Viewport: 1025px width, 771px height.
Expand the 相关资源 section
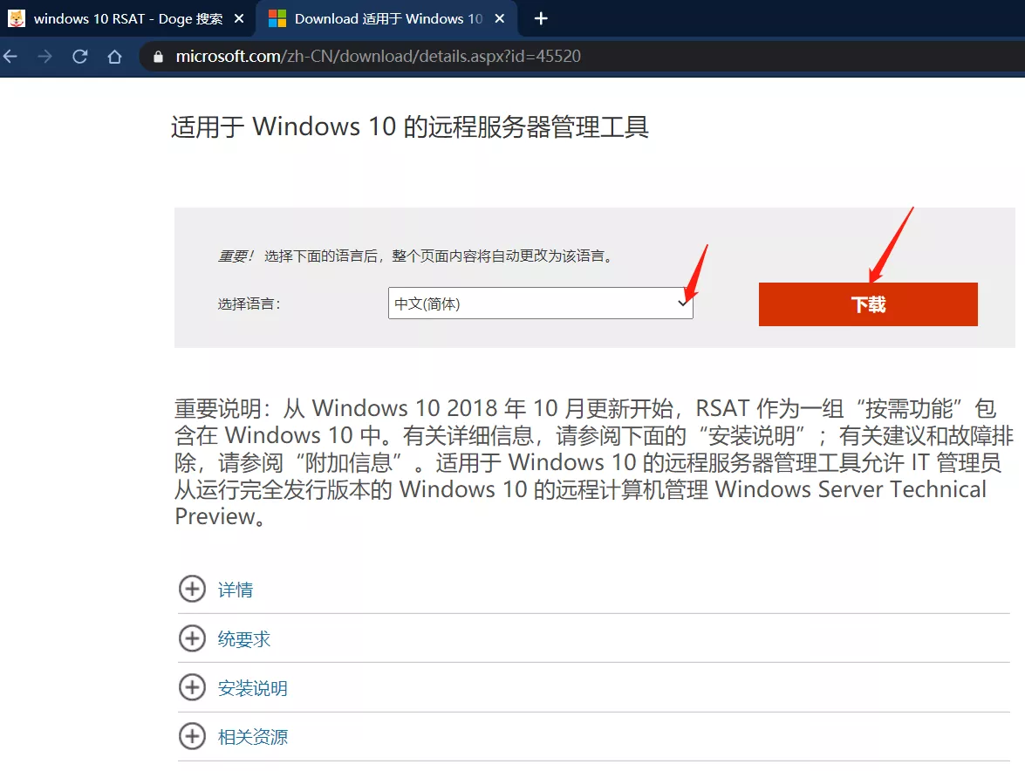coord(252,737)
